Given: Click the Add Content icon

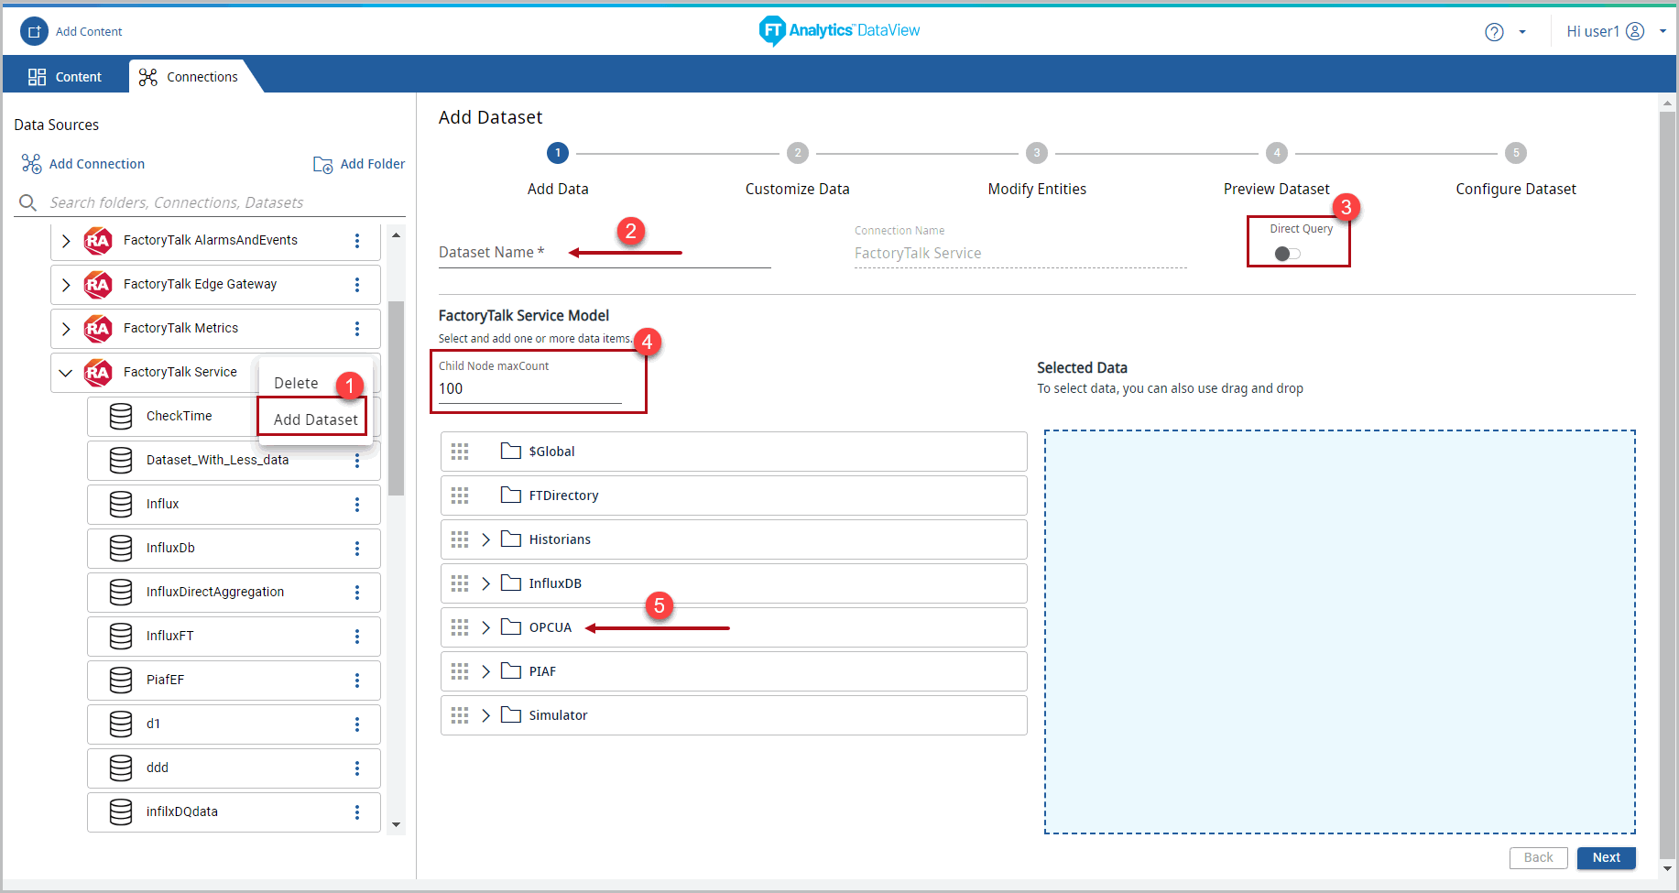Looking at the screenshot, I should pos(34,31).
